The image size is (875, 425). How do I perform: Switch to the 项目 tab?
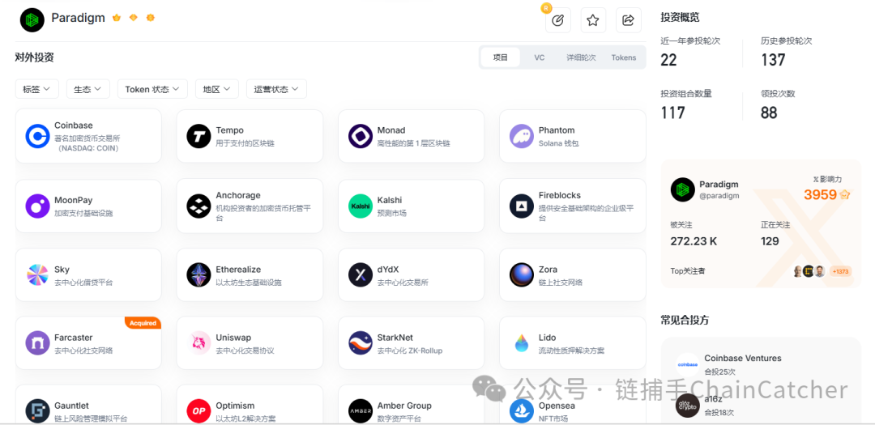pos(501,57)
